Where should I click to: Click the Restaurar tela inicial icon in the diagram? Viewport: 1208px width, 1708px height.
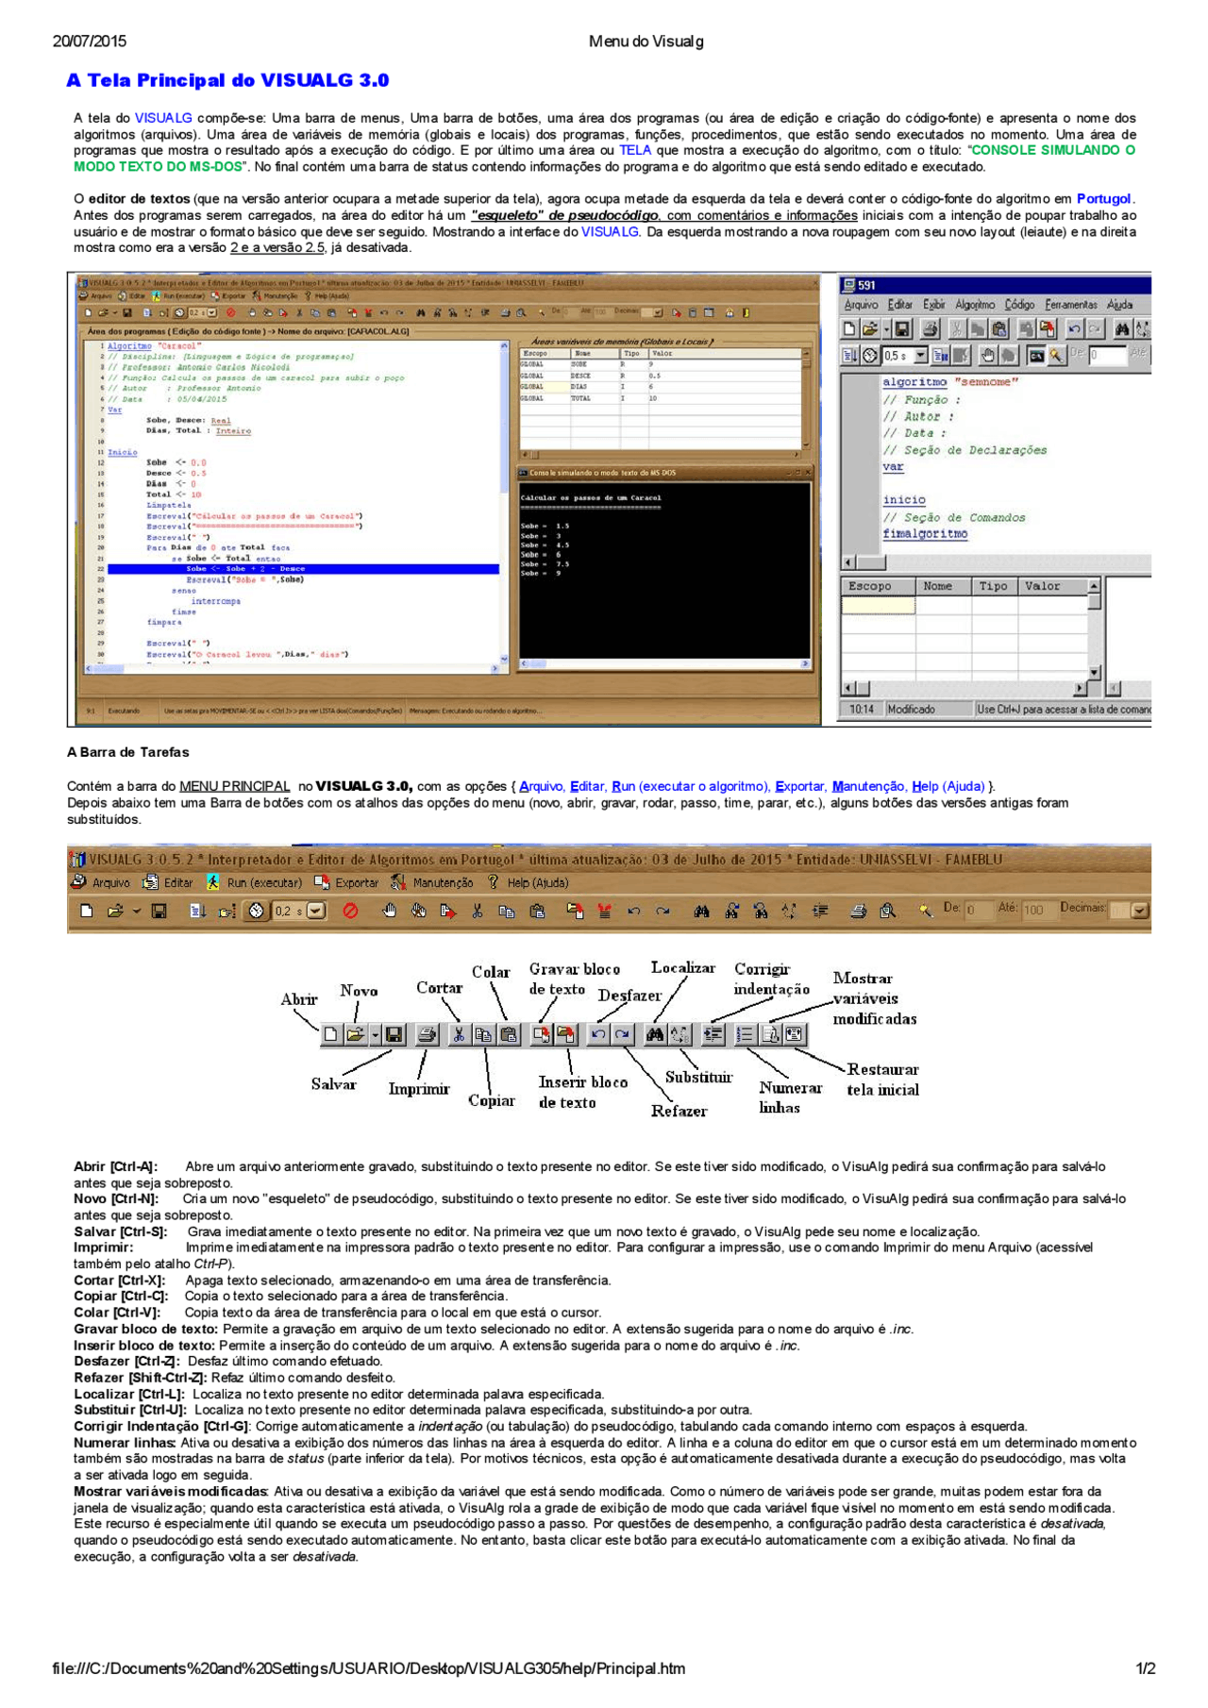[794, 1035]
